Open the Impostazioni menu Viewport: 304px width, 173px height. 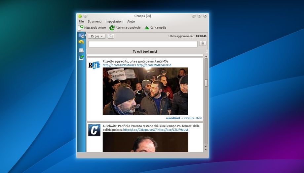click(x=114, y=21)
